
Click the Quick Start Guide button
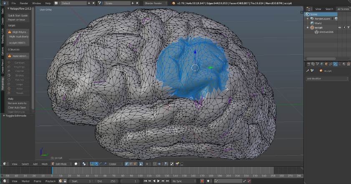click(18, 15)
